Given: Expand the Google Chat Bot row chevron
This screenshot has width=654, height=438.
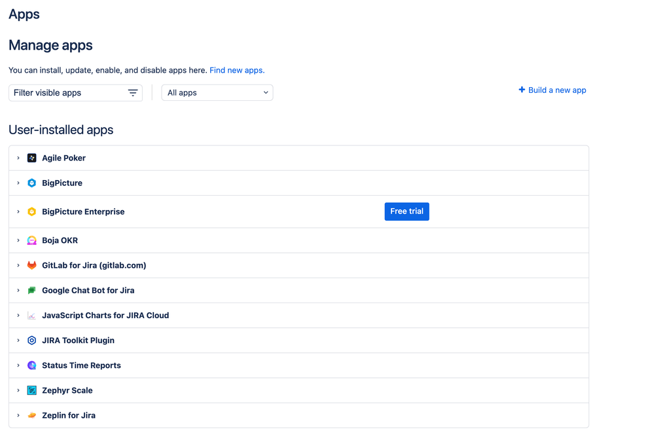Looking at the screenshot, I should point(18,291).
